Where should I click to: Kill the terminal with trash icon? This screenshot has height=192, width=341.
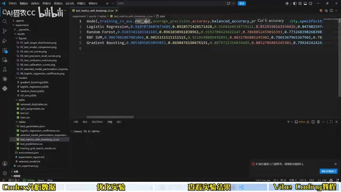click(x=318, y=122)
